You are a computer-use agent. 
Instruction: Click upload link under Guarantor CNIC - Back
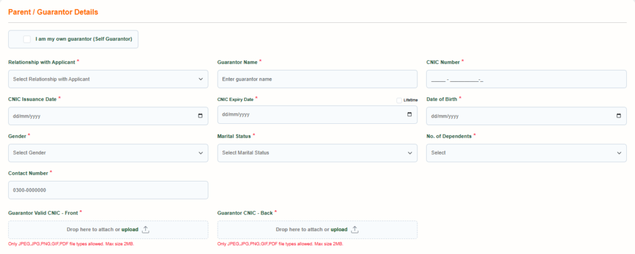339,229
